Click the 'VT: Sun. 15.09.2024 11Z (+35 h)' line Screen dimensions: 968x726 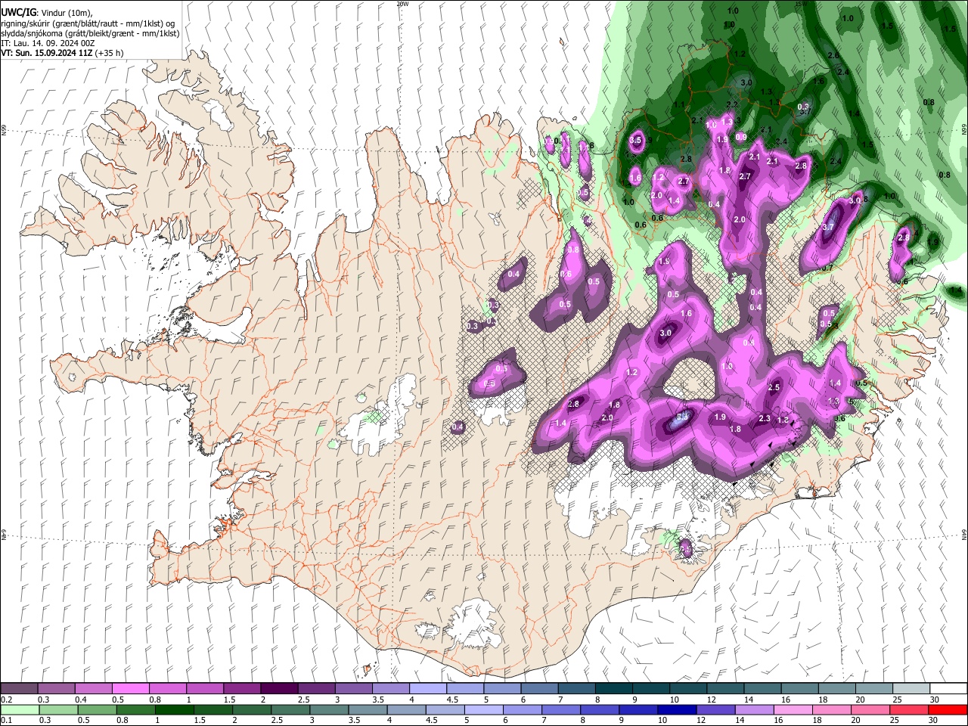(62, 53)
